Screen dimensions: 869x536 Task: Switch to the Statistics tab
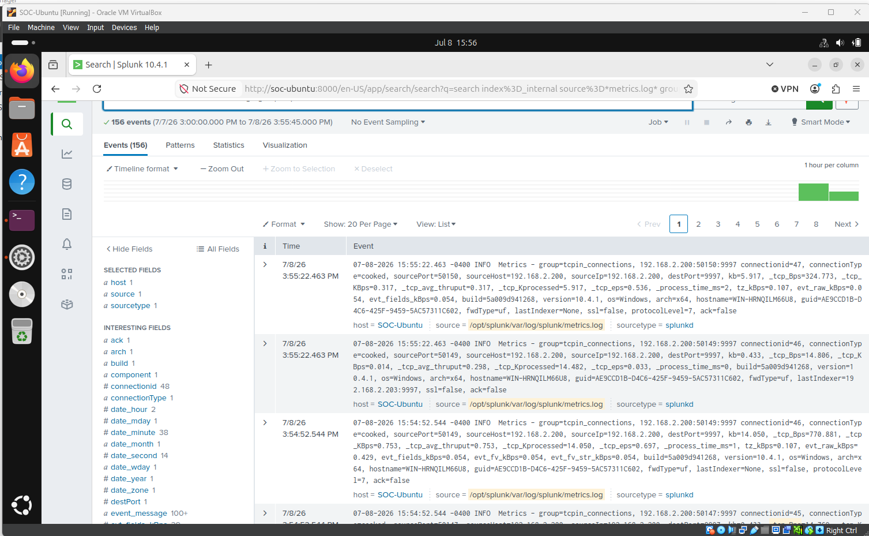pos(228,145)
